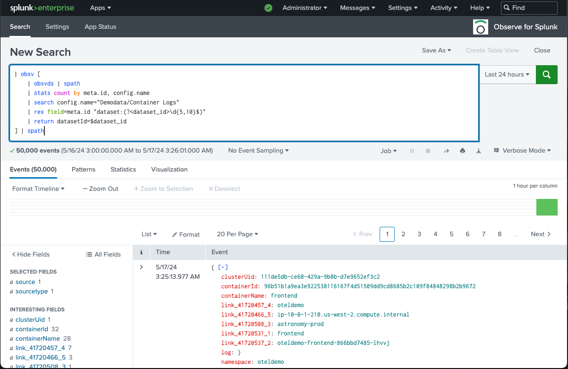This screenshot has height=369, width=568.
Task: Click the current page 1 button
Action: coord(387,234)
